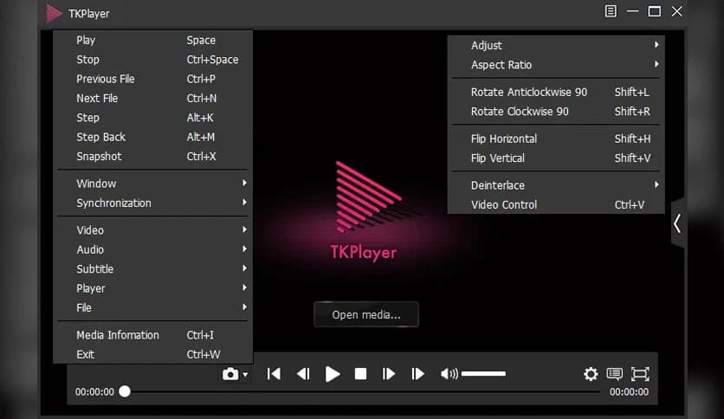Expand the Video submenu
Screen dimensions: 724x419
[x=152, y=230]
